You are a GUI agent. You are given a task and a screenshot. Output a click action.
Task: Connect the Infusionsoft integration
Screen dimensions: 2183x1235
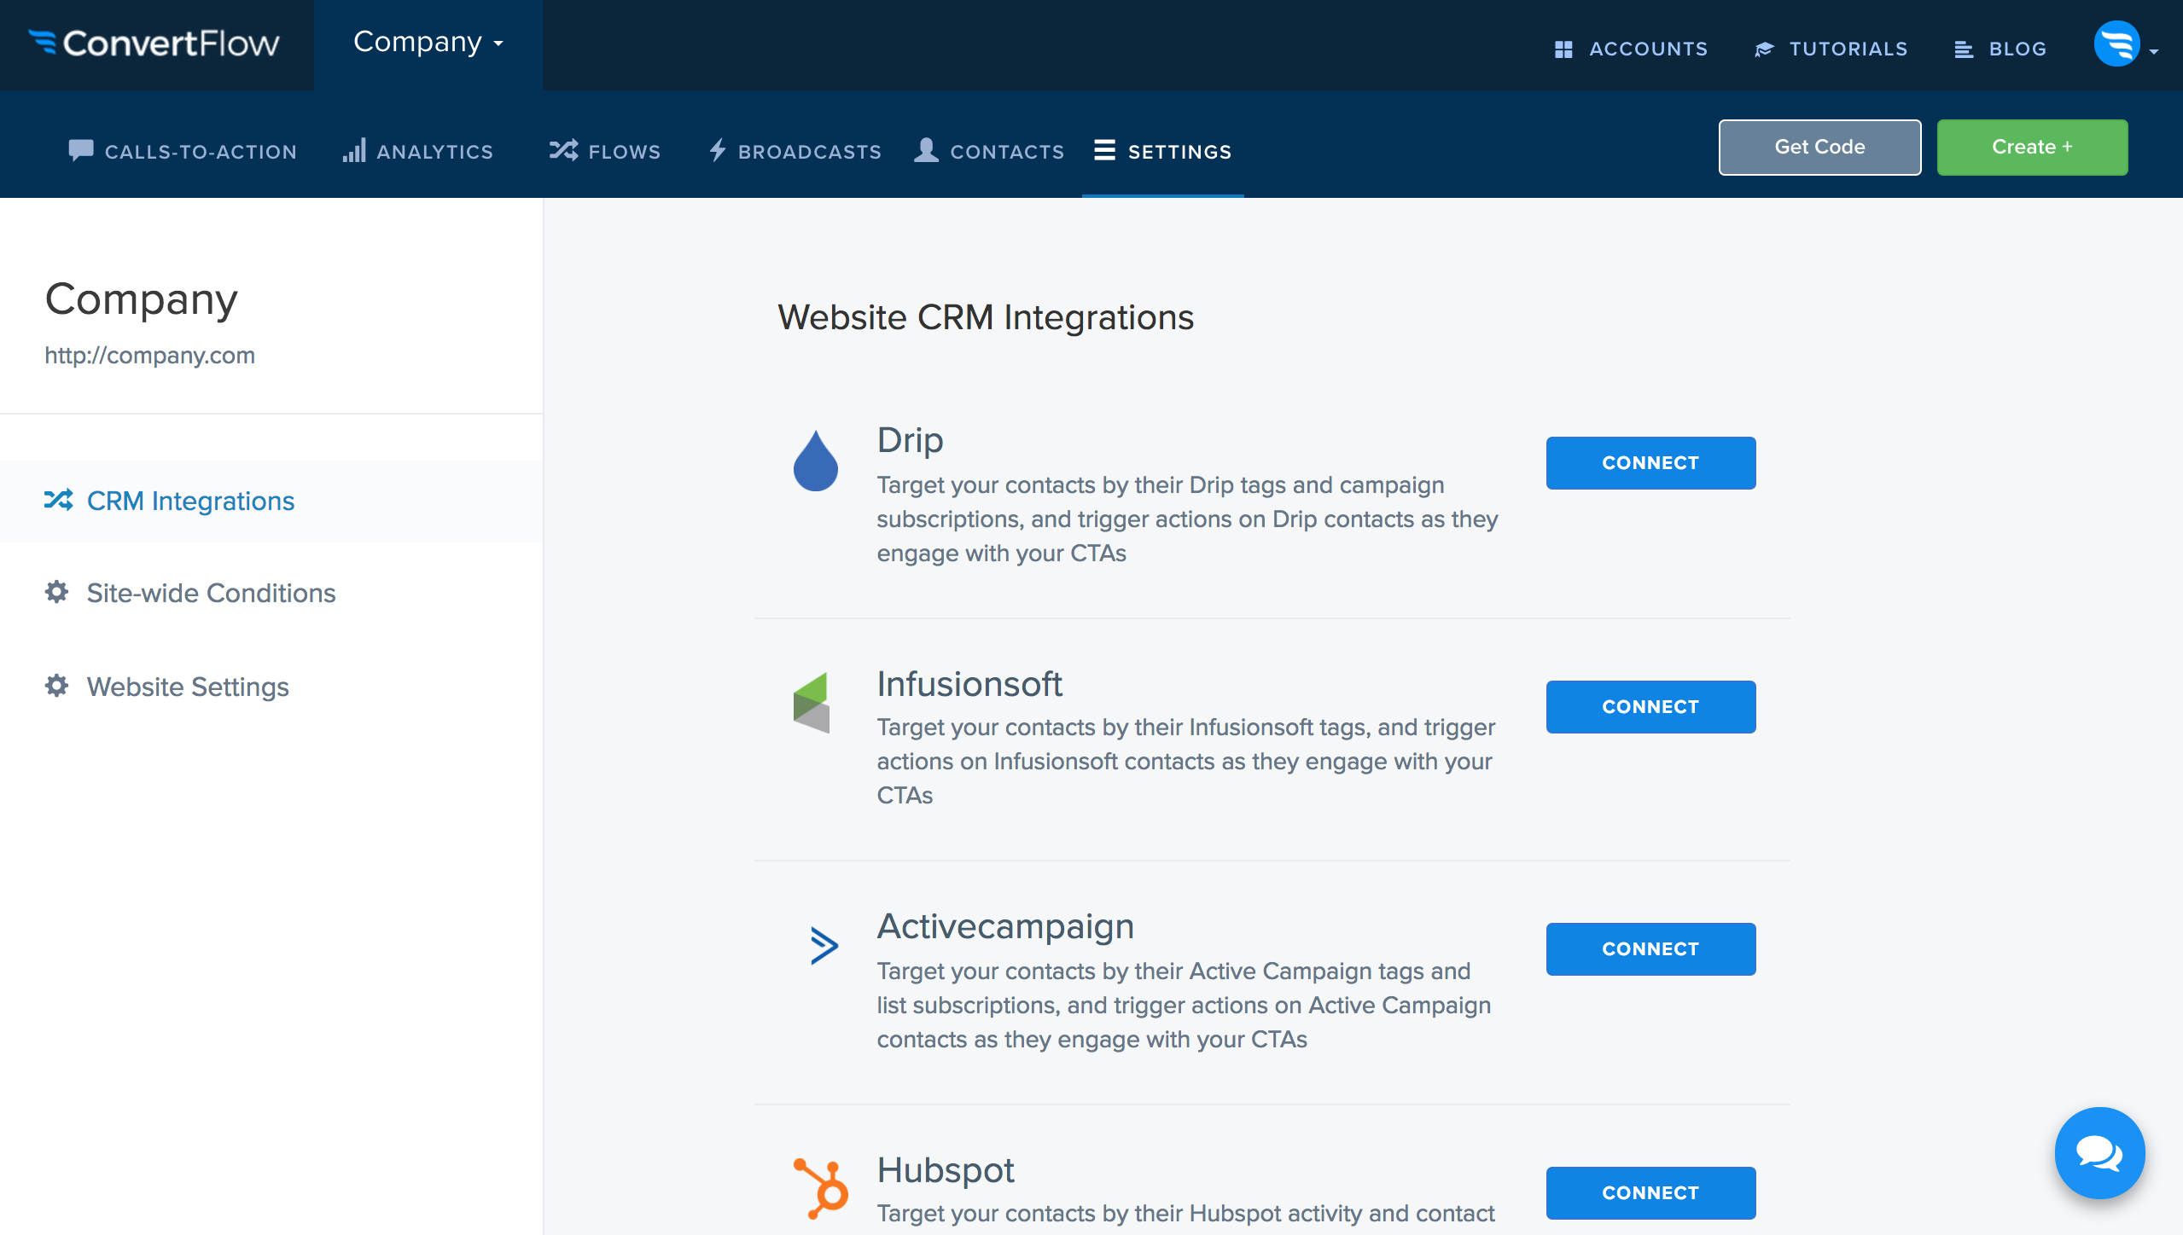(x=1650, y=707)
